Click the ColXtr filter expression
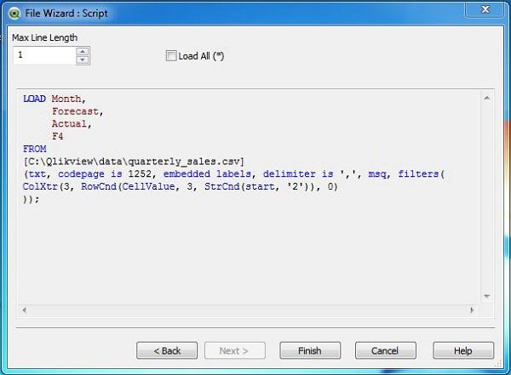This screenshot has height=375, width=511. 180,186
